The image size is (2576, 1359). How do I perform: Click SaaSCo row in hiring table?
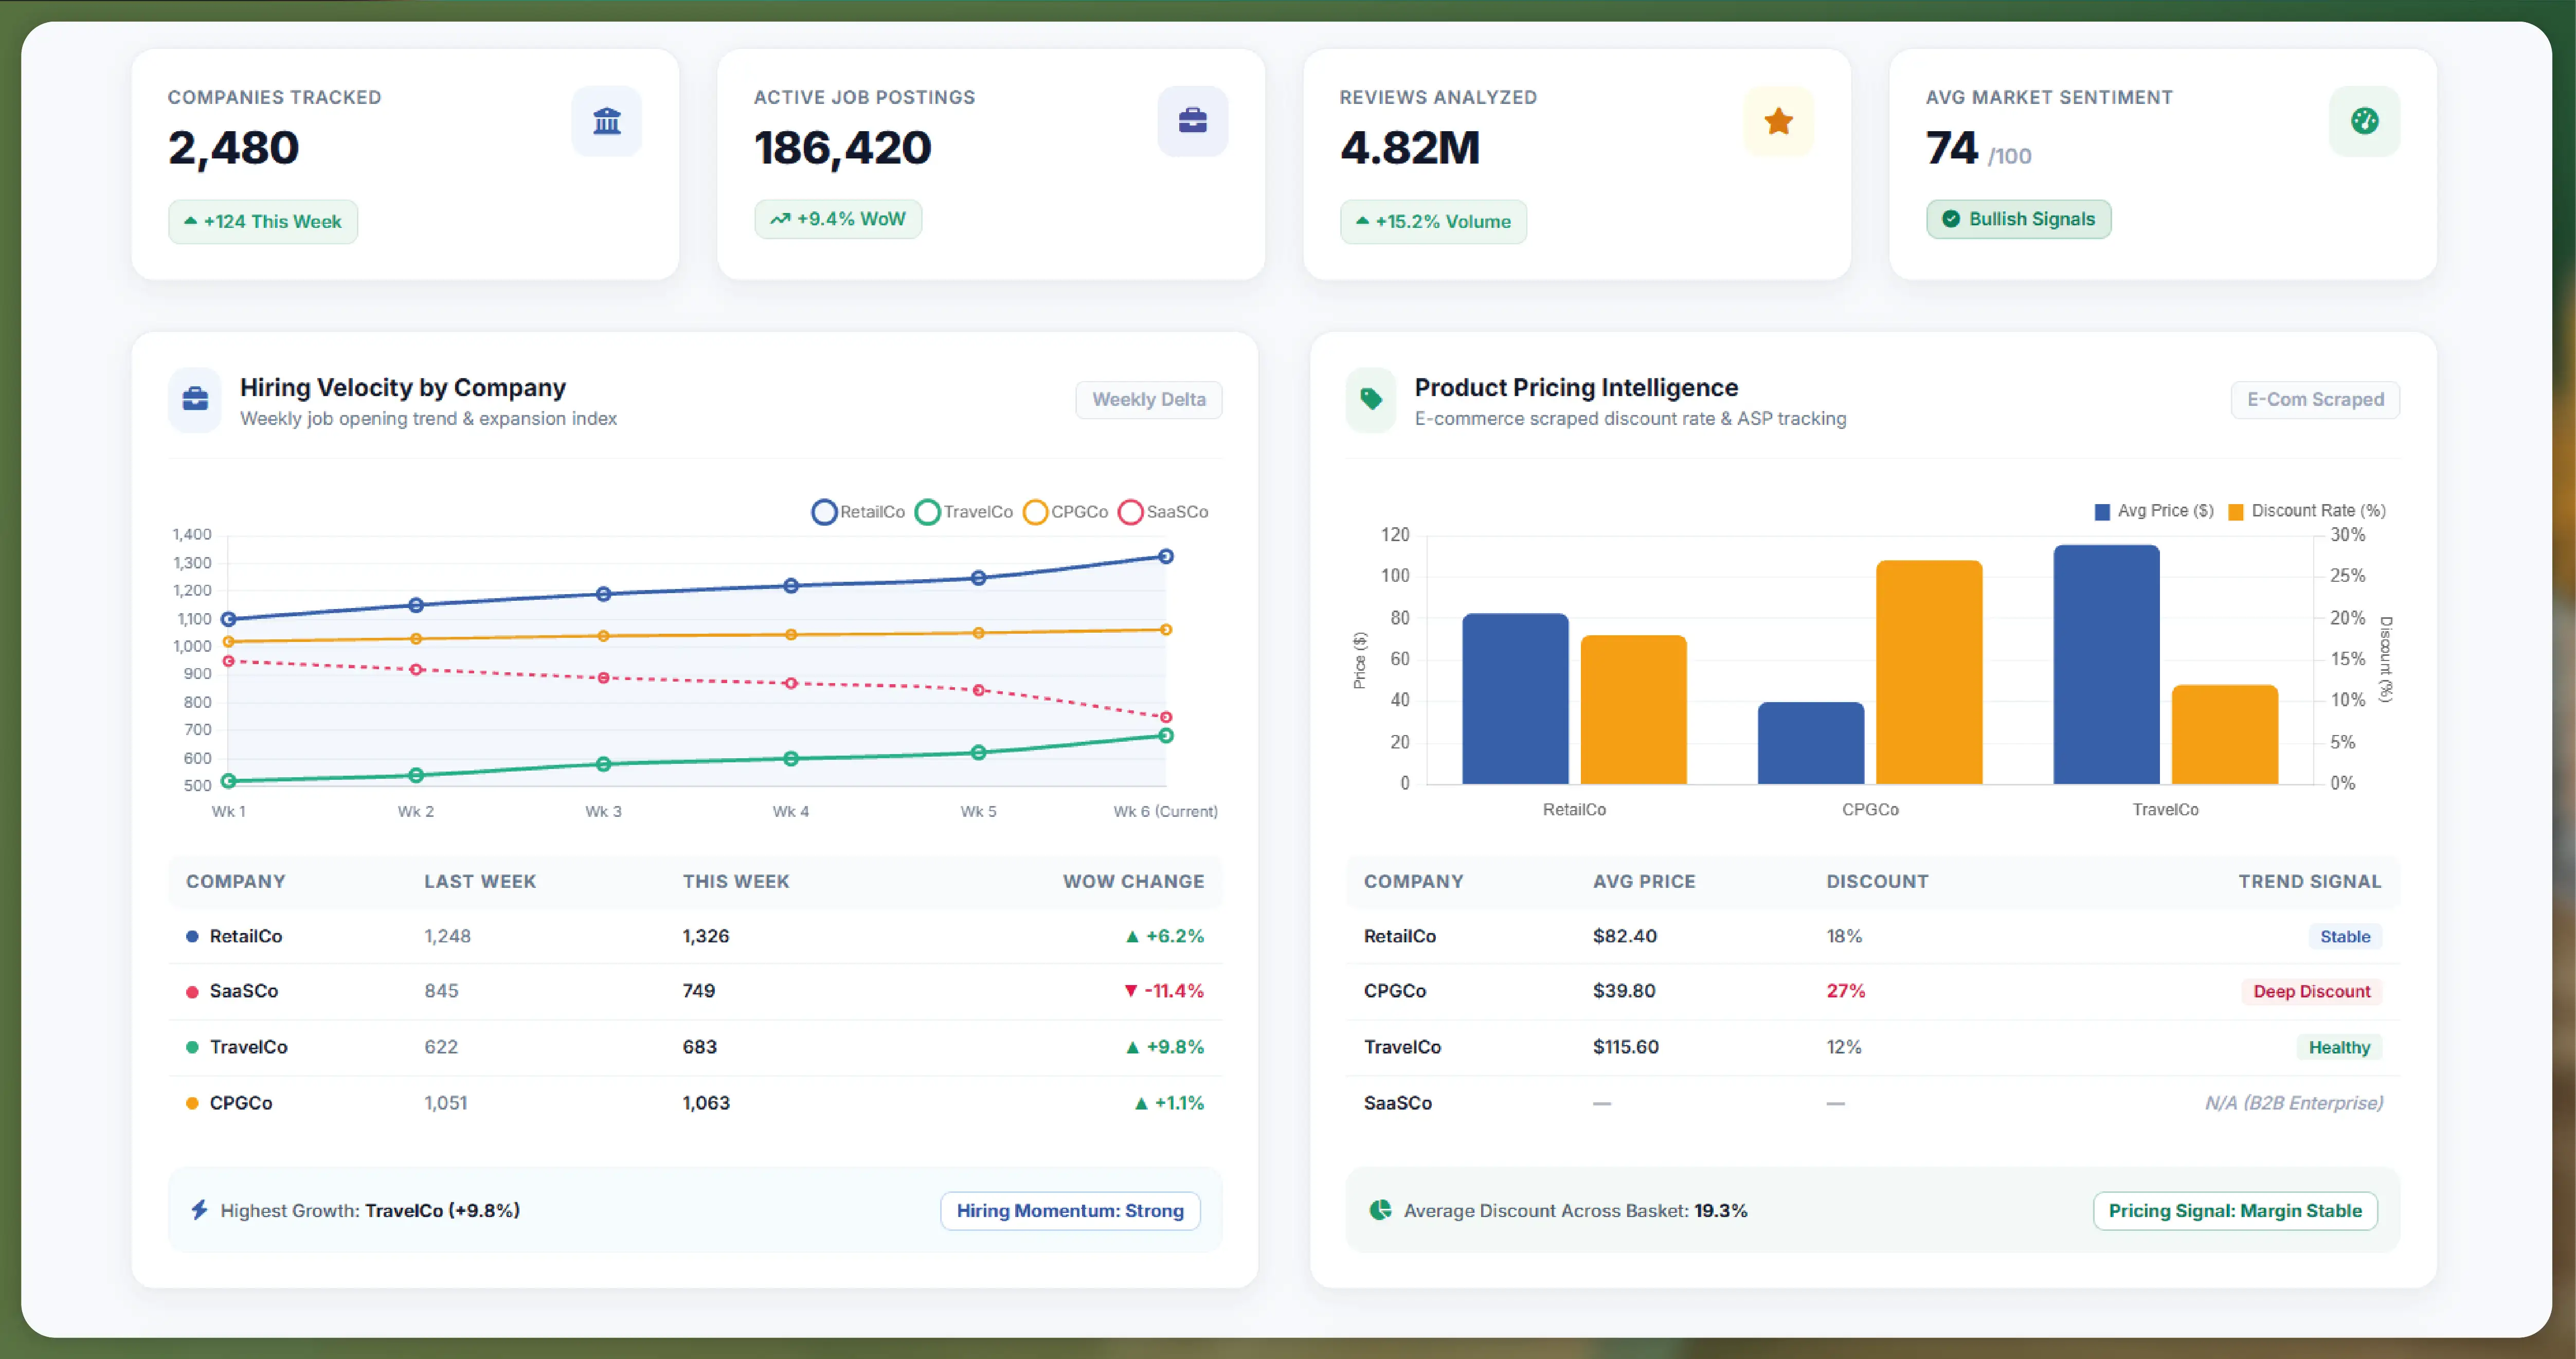click(695, 991)
